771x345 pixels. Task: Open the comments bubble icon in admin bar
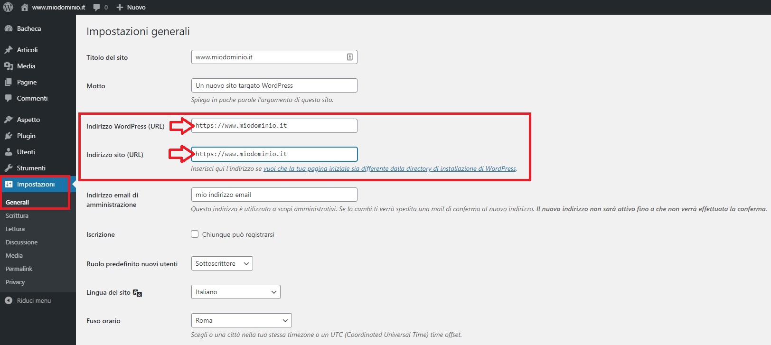[x=97, y=7]
